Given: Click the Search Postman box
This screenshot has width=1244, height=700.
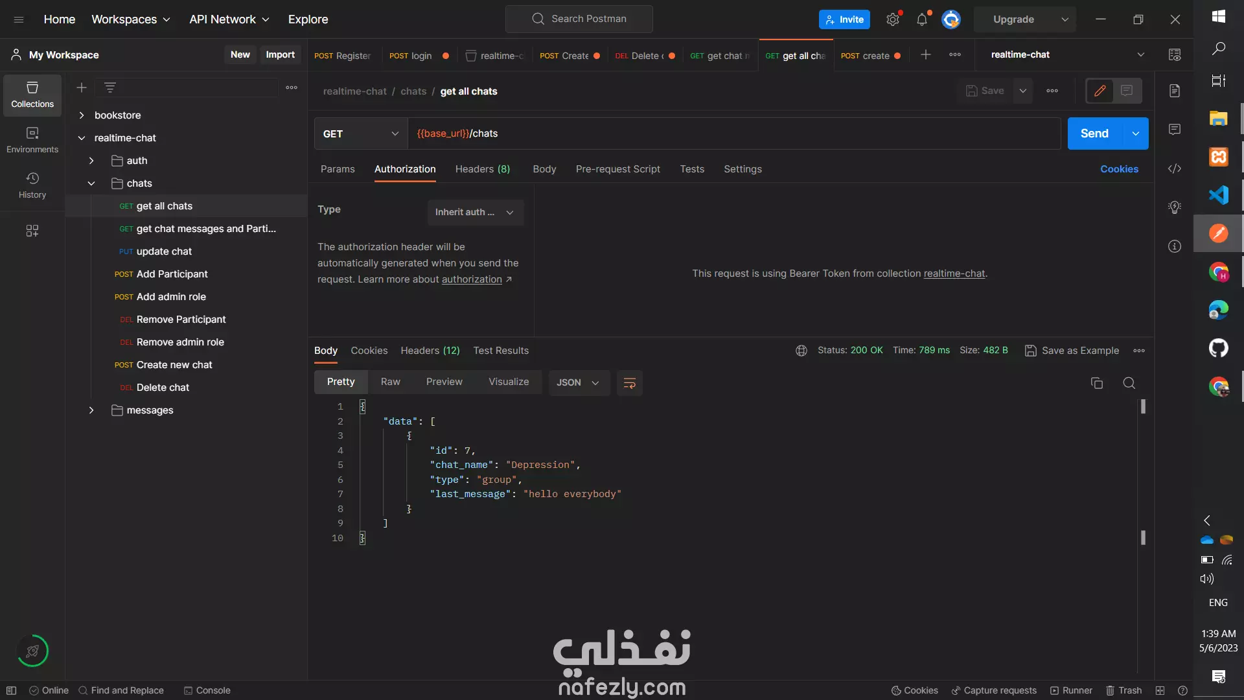Looking at the screenshot, I should 579,19.
